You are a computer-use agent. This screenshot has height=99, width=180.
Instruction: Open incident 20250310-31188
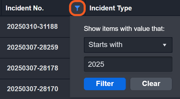pos(32,27)
